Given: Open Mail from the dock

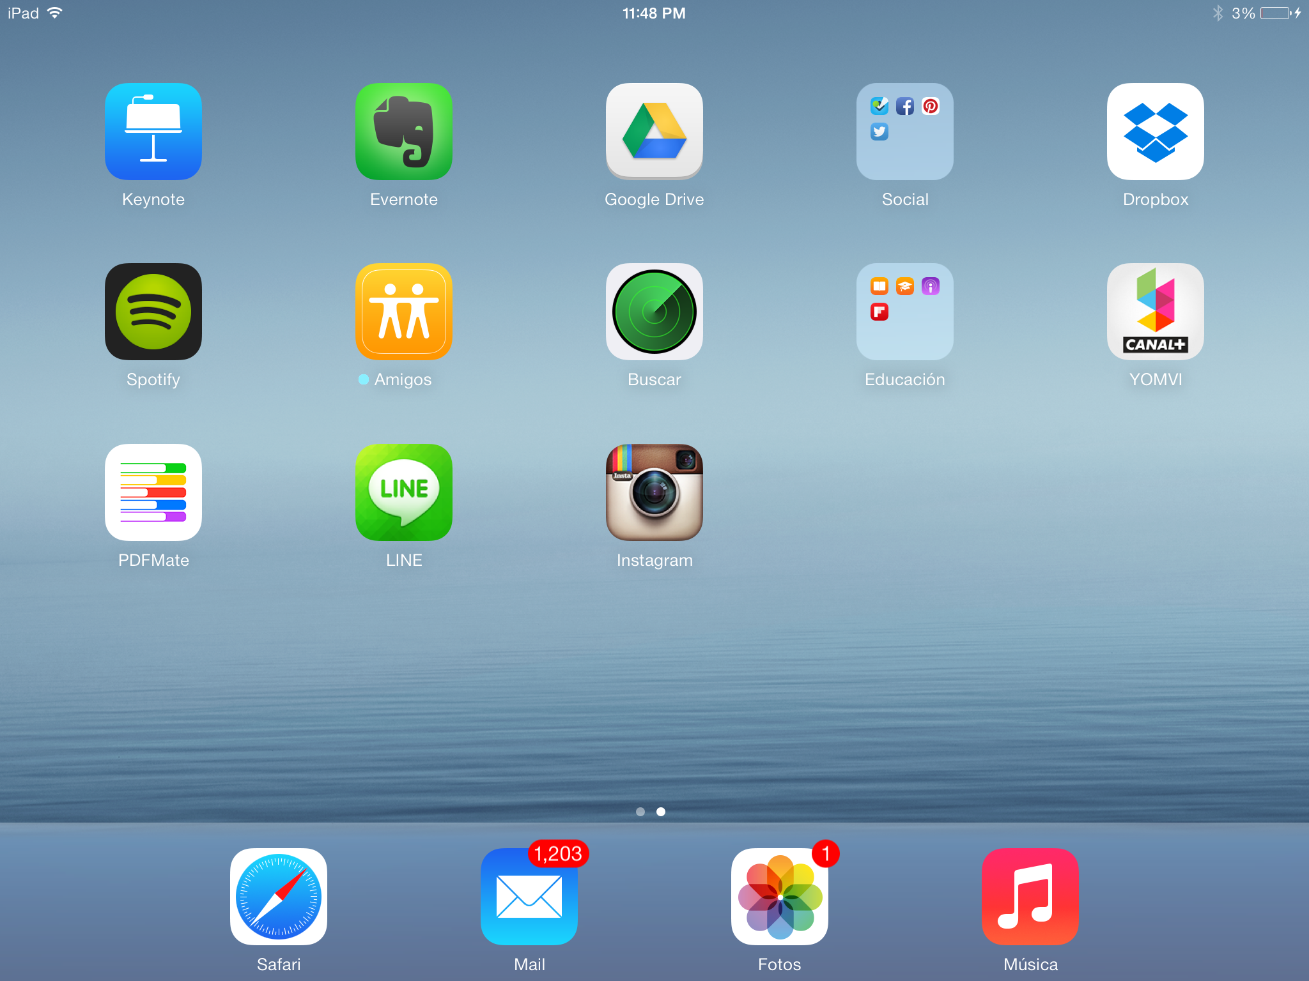Looking at the screenshot, I should 529,897.
